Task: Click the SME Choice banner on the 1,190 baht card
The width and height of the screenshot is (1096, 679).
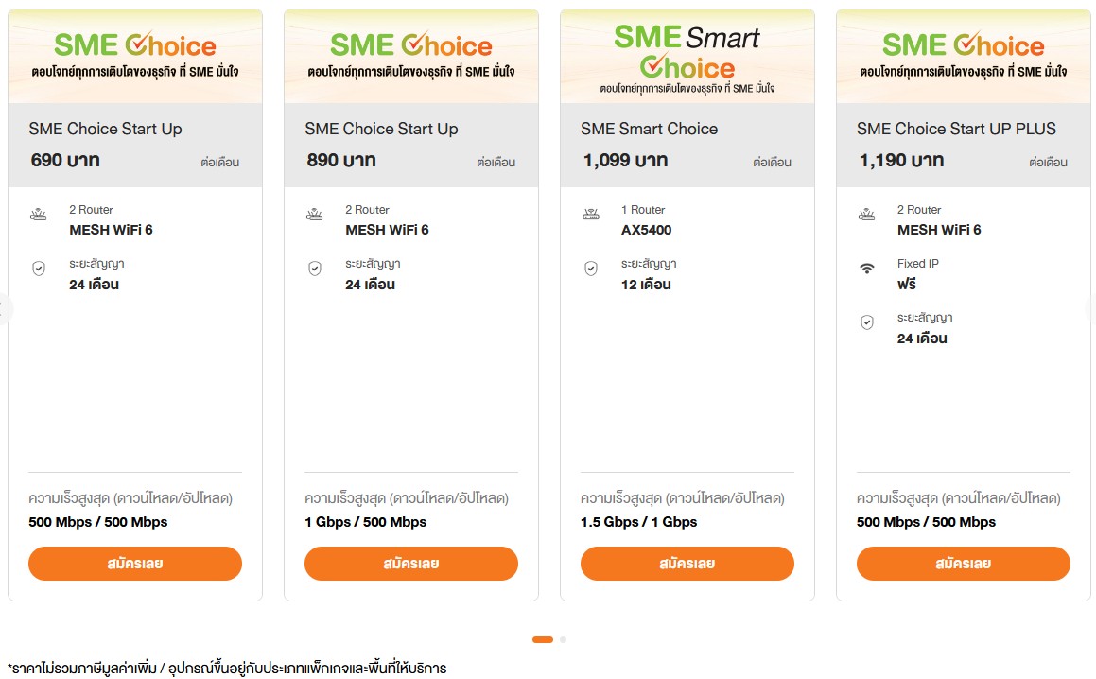Action: click(963, 57)
